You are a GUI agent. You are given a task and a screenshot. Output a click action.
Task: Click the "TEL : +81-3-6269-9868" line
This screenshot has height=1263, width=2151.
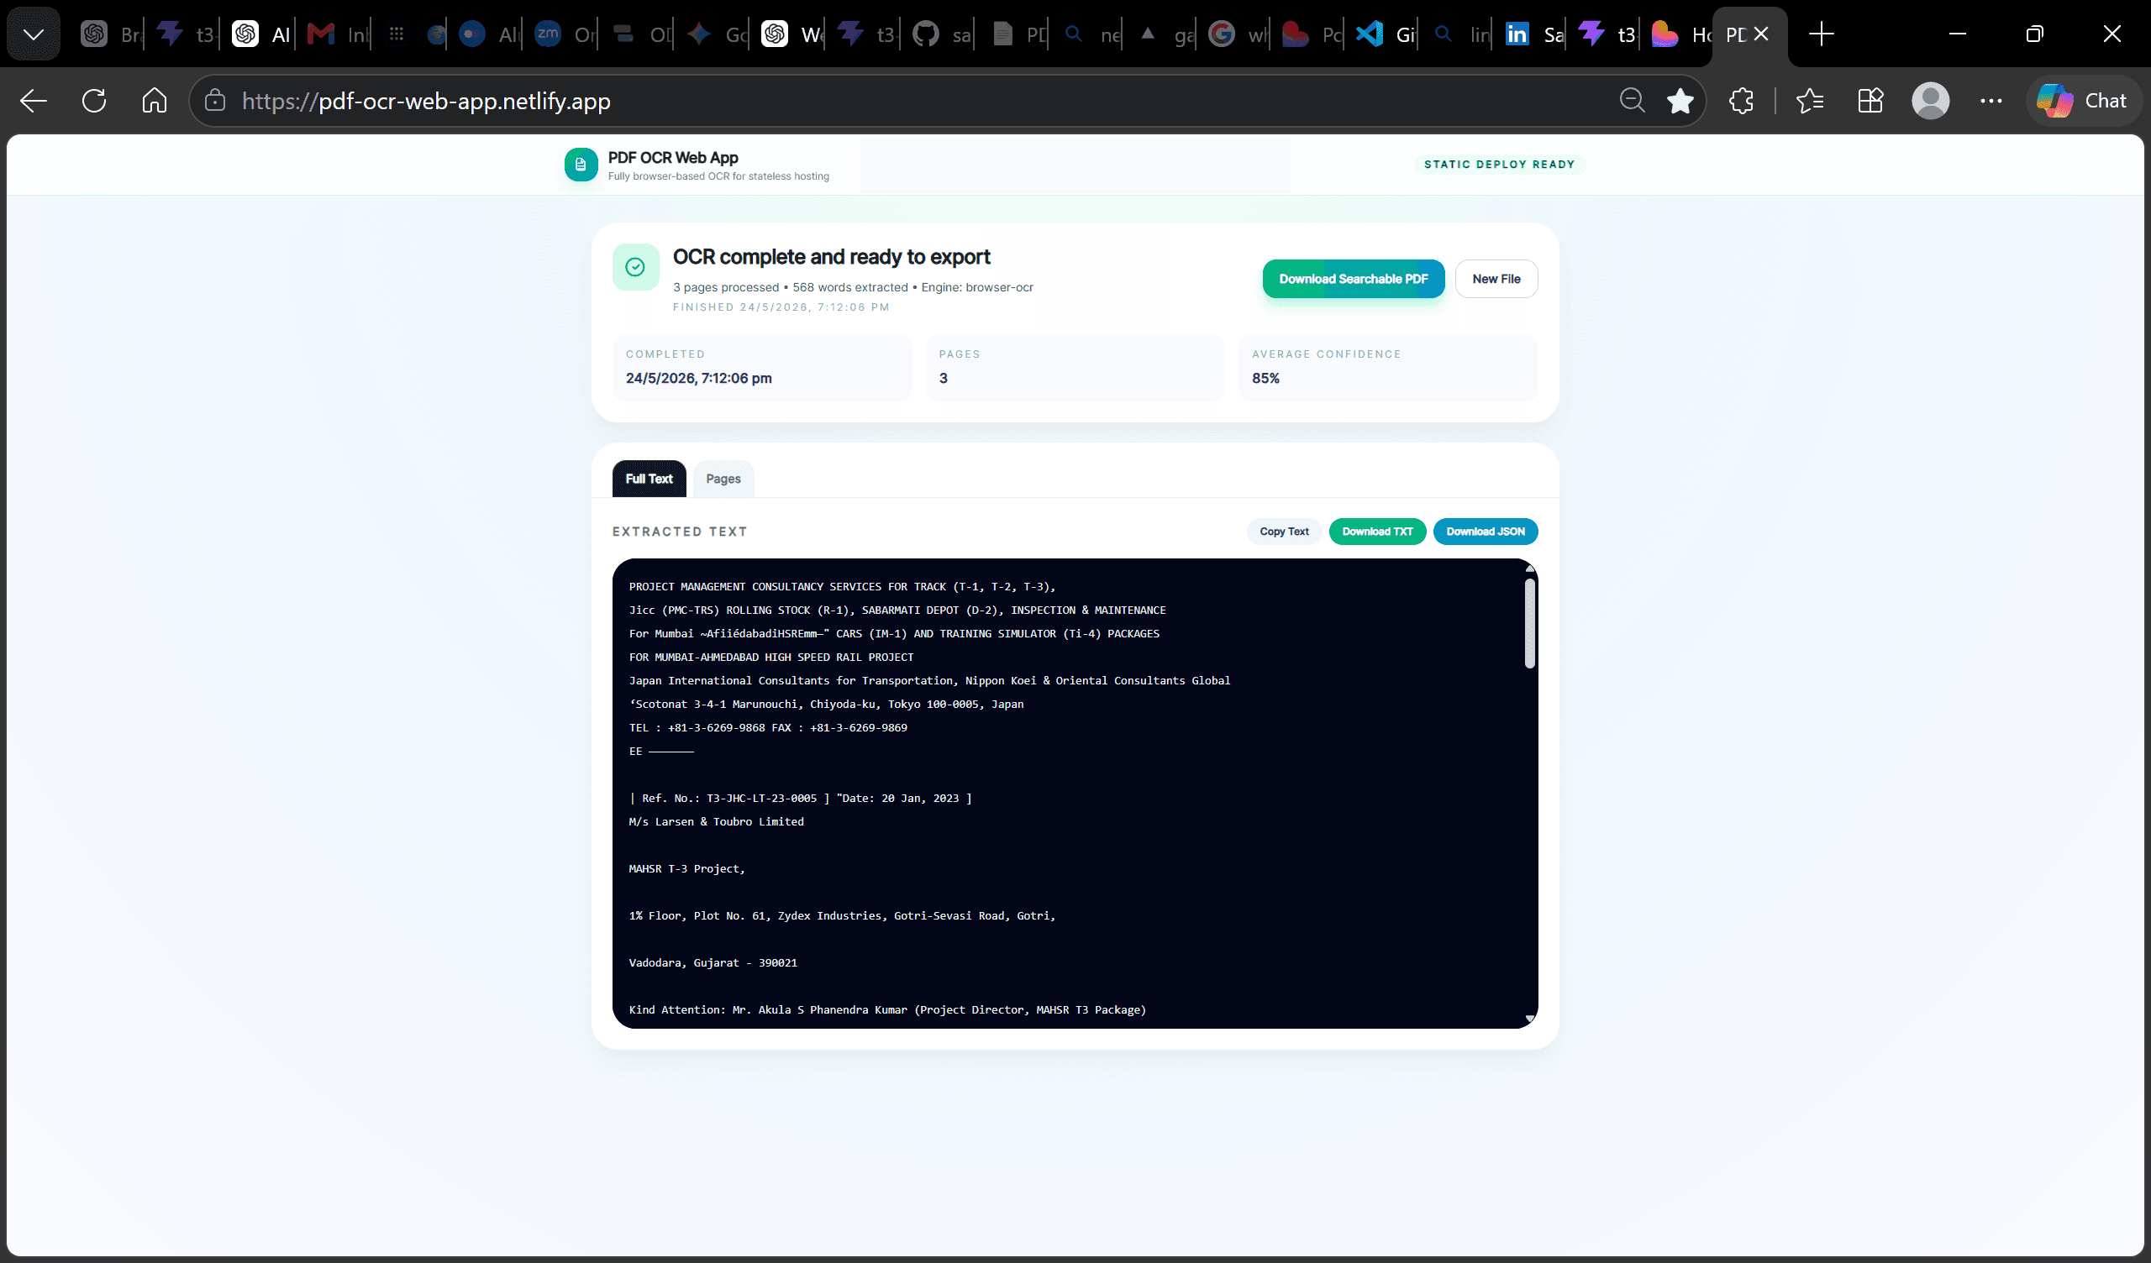(x=768, y=728)
